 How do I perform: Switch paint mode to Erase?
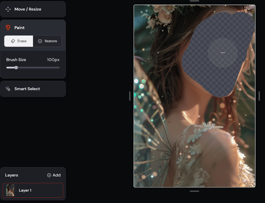(x=19, y=41)
